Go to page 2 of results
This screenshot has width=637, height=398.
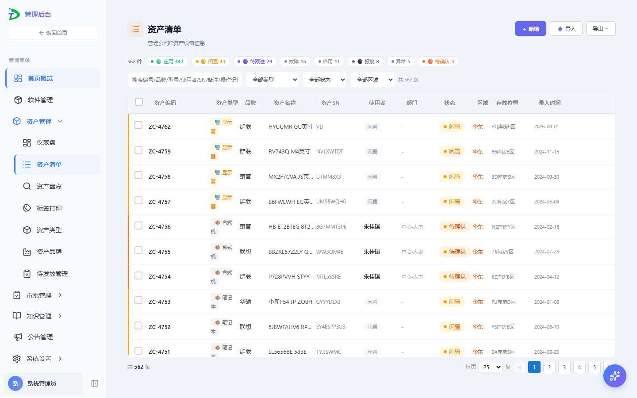pyautogui.click(x=549, y=367)
